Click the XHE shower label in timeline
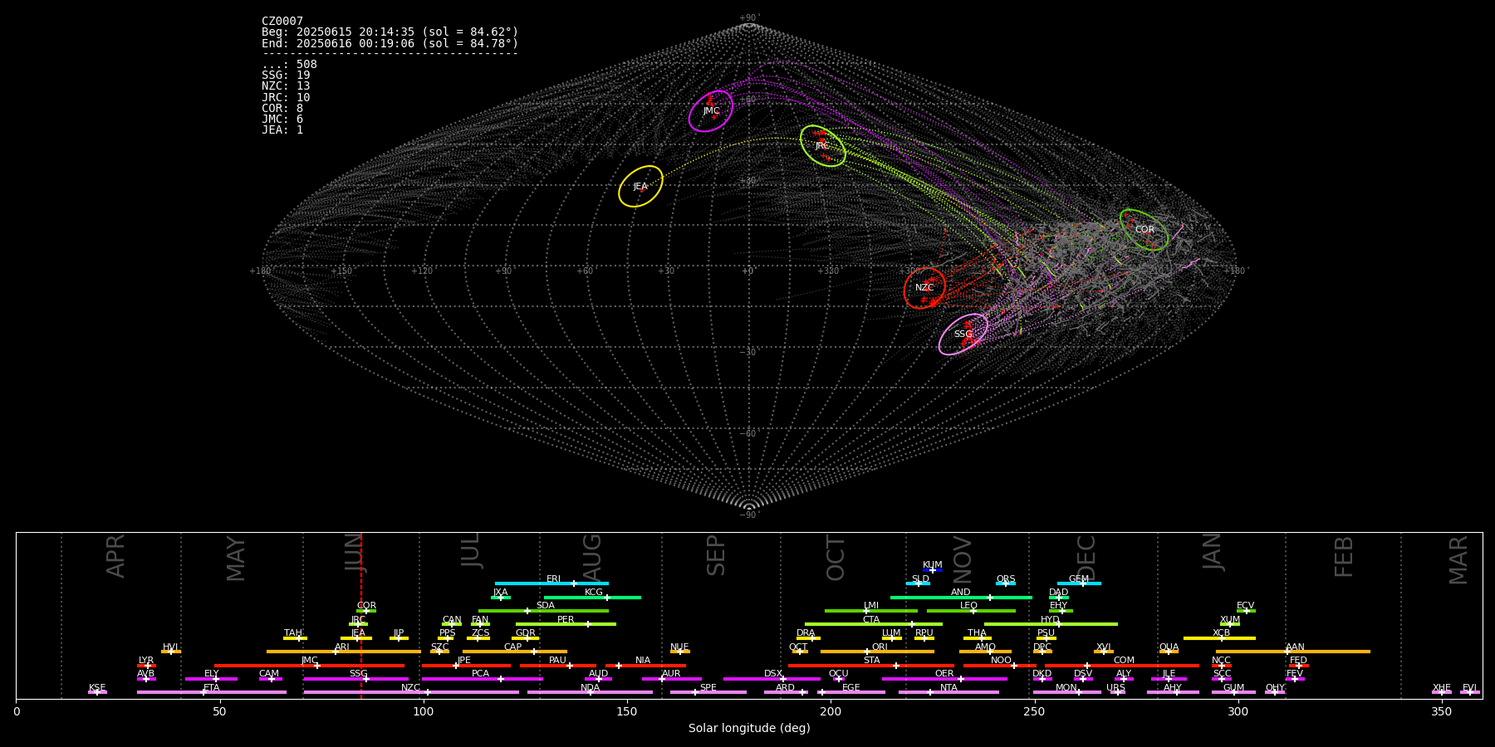The image size is (1495, 747). [1441, 688]
